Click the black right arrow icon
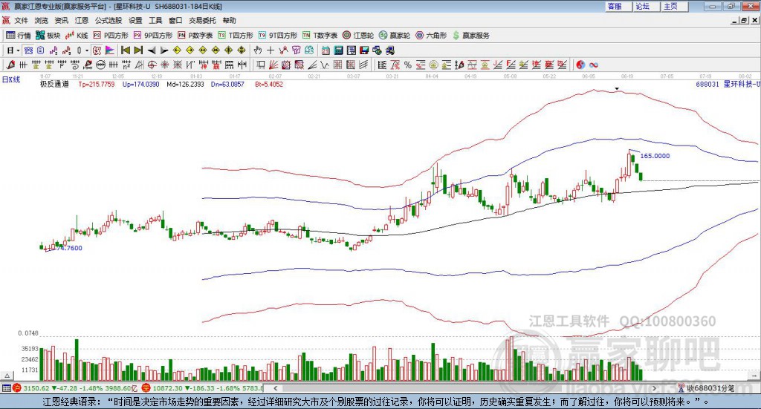761x409 pixels. point(164,50)
